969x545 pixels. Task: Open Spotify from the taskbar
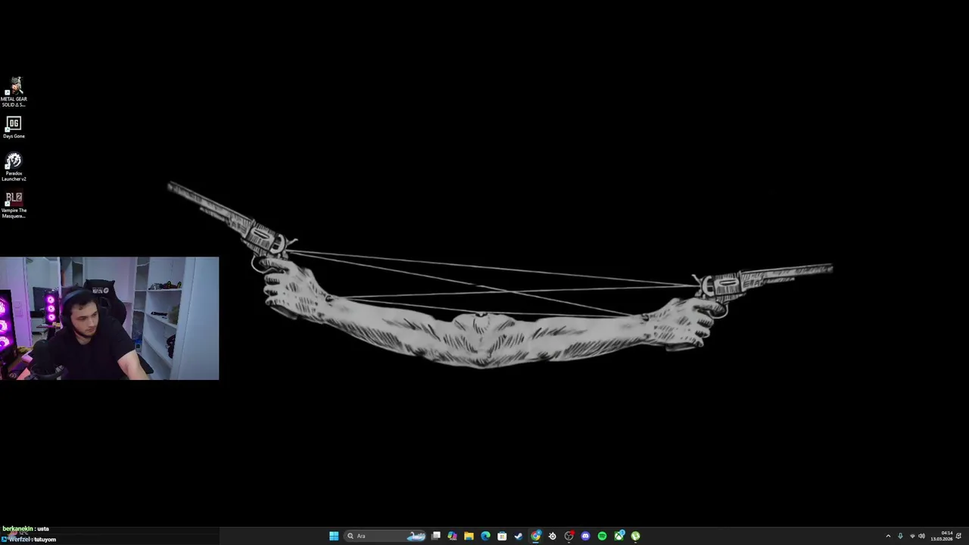602,536
